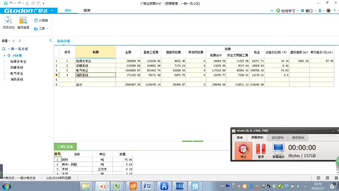The width and height of the screenshot is (339, 191).
Task: Switch to oCam 游戏录制 tab
Action: tap(277, 138)
